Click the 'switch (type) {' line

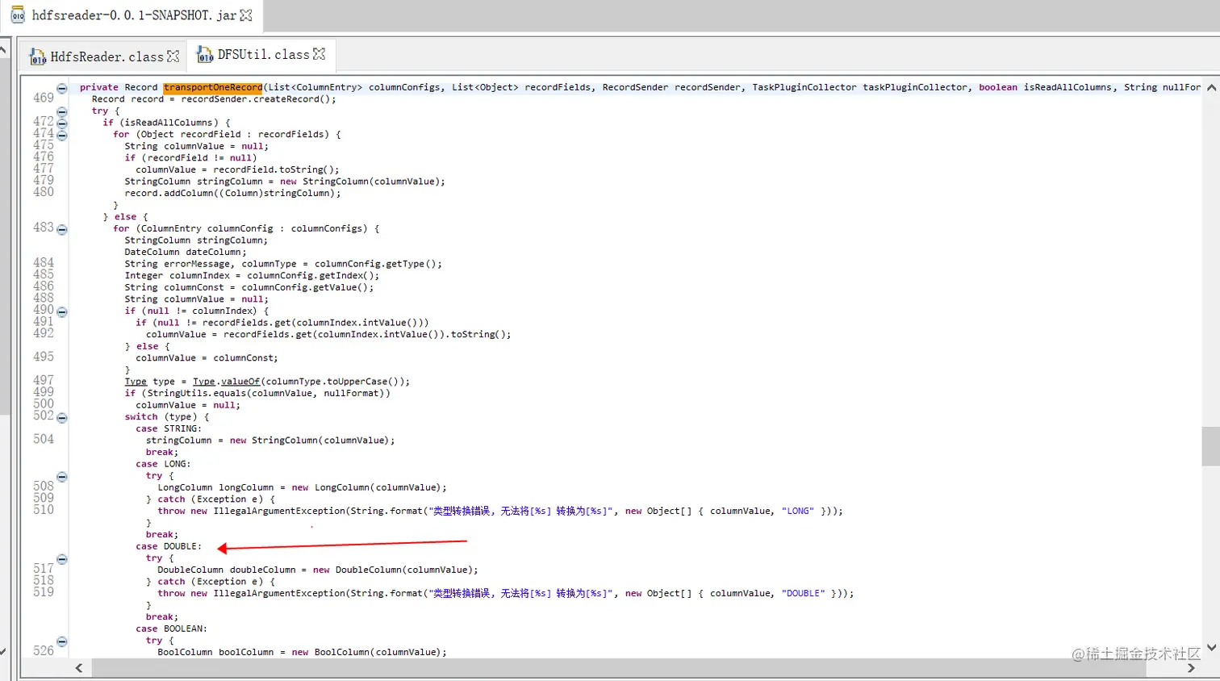[x=167, y=417]
